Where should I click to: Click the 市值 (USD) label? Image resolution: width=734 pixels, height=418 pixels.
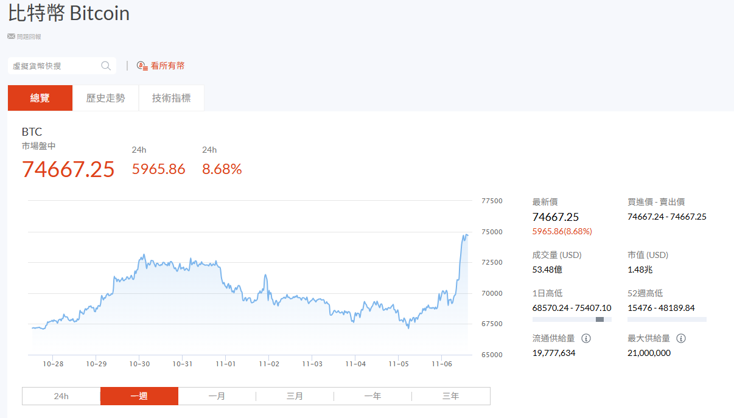pyautogui.click(x=648, y=255)
